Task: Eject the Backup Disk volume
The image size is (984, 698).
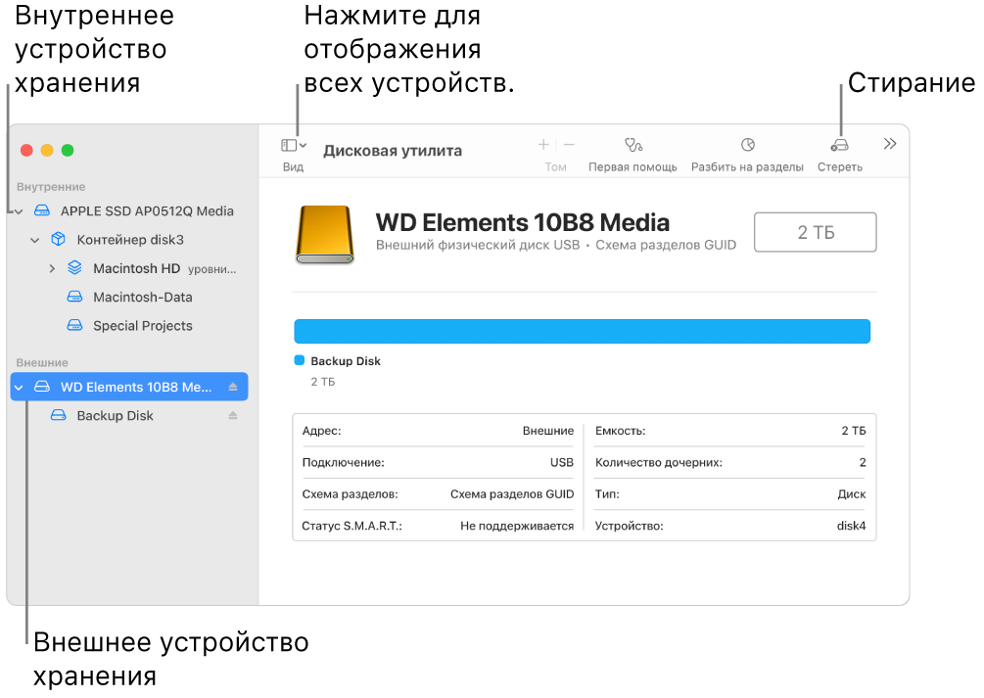Action: [x=233, y=415]
